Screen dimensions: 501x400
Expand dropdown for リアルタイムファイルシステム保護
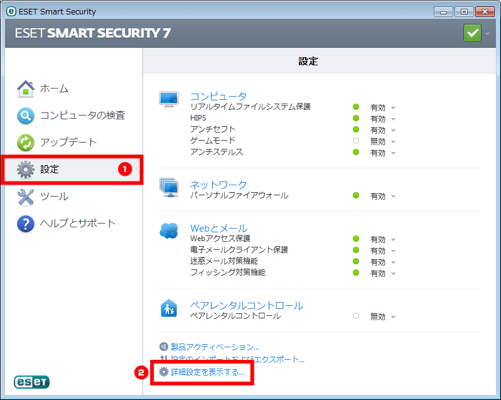coord(393,108)
